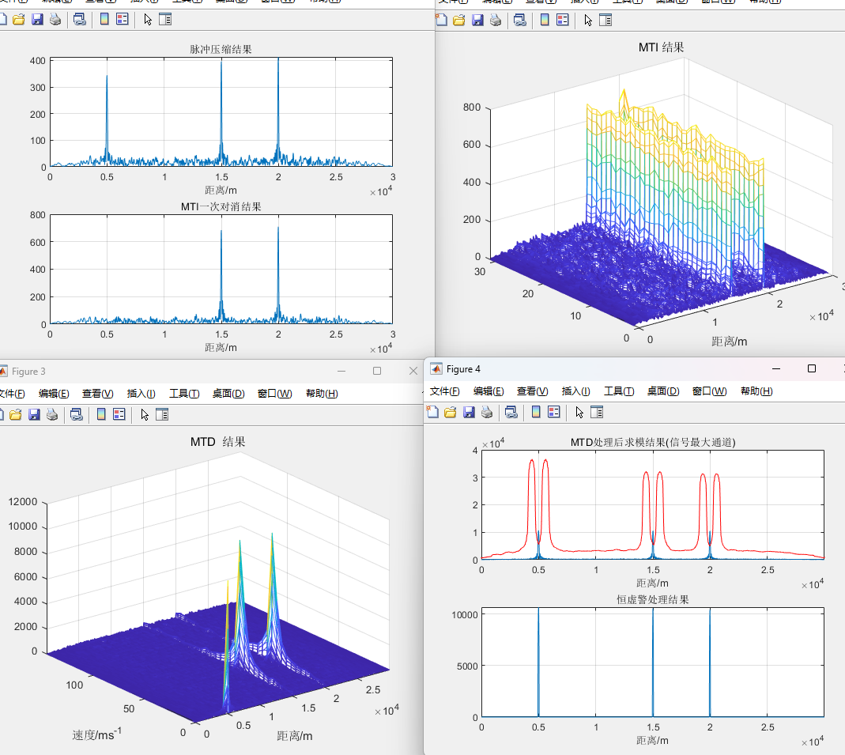Enable Edit Plot mode in MTI 结果 figure
The image size is (845, 755).
(587, 20)
